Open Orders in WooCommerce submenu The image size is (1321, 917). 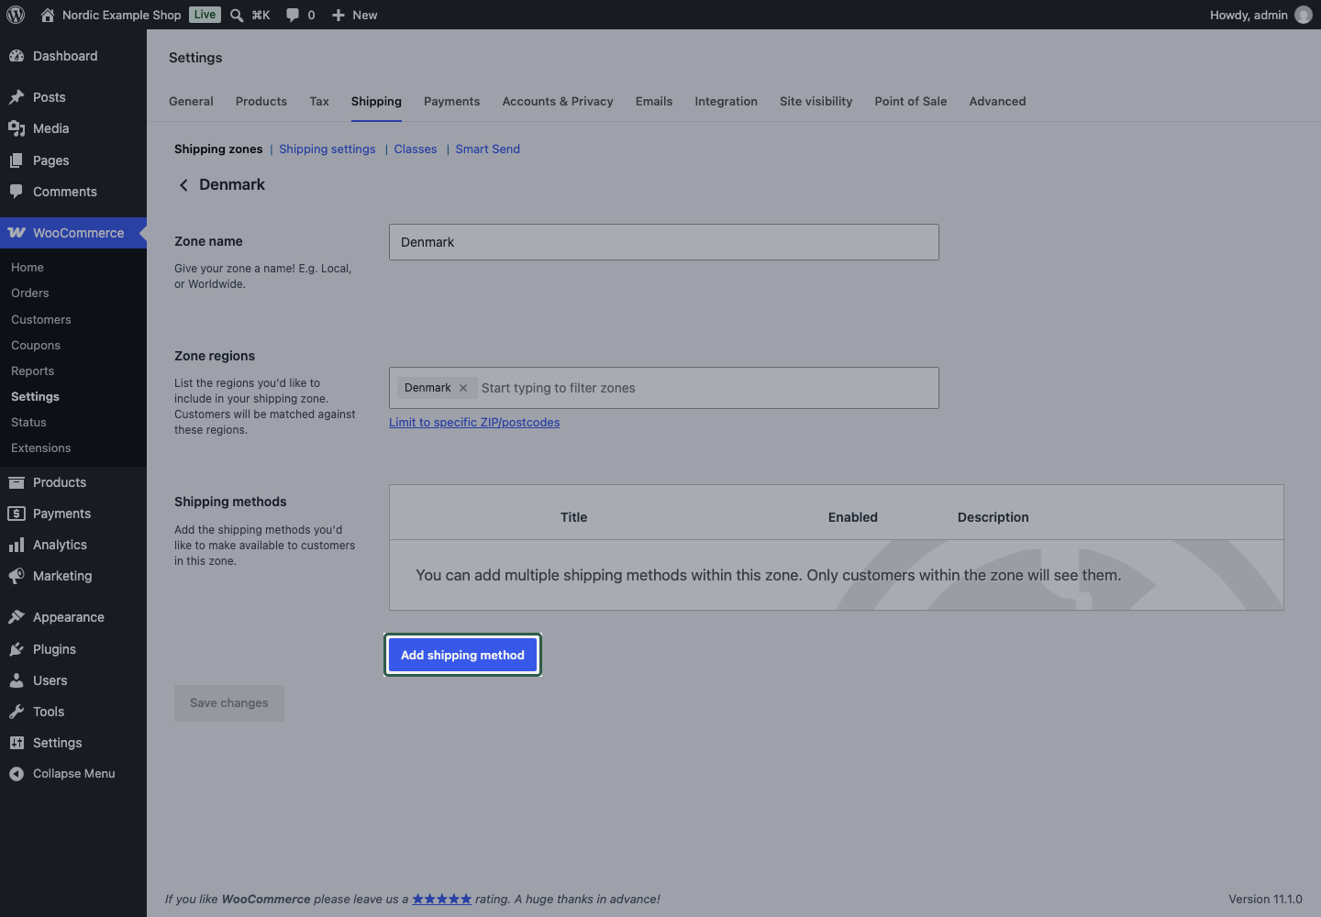pyautogui.click(x=30, y=293)
